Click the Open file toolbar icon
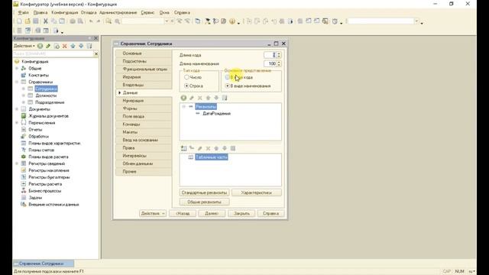This screenshot has width=489, height=275. coord(28,21)
